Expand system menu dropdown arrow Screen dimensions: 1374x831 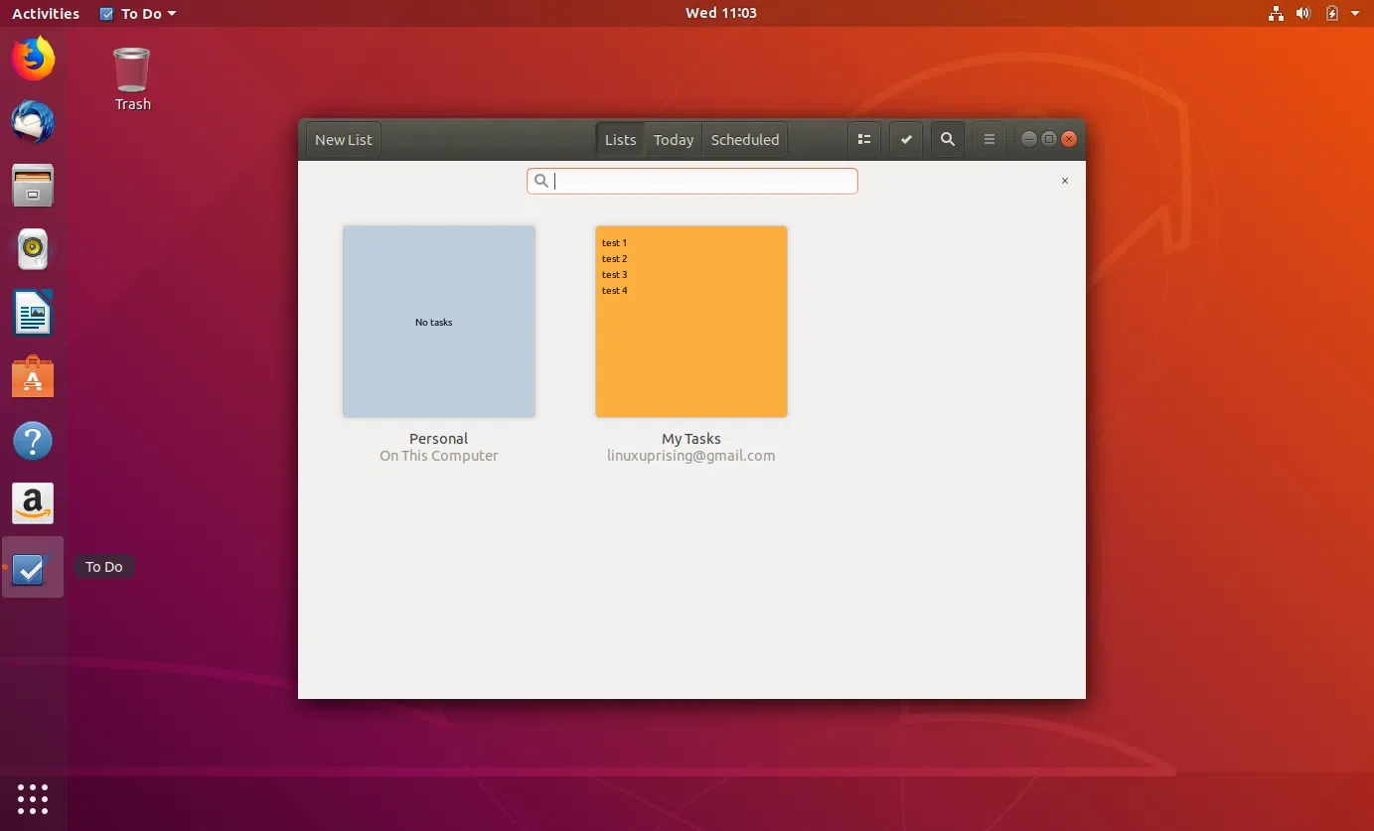1356,14
